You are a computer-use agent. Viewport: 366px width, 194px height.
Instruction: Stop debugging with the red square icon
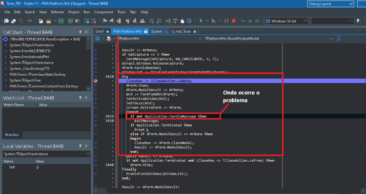233,21
